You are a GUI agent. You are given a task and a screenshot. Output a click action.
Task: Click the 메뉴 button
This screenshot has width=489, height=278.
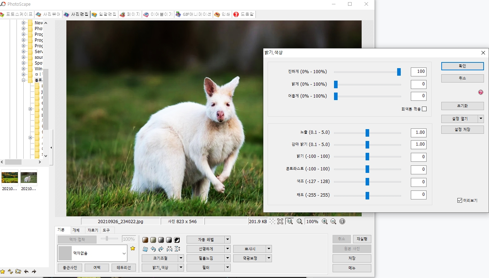[352, 268]
